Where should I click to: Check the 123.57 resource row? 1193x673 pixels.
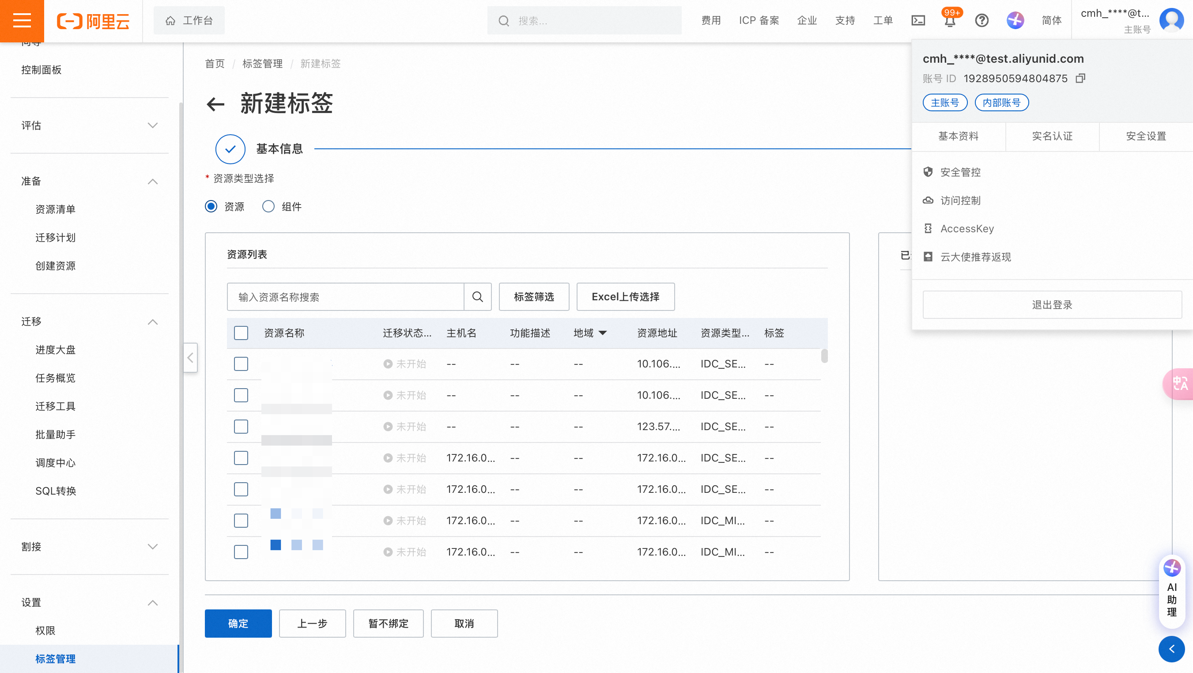coord(241,427)
